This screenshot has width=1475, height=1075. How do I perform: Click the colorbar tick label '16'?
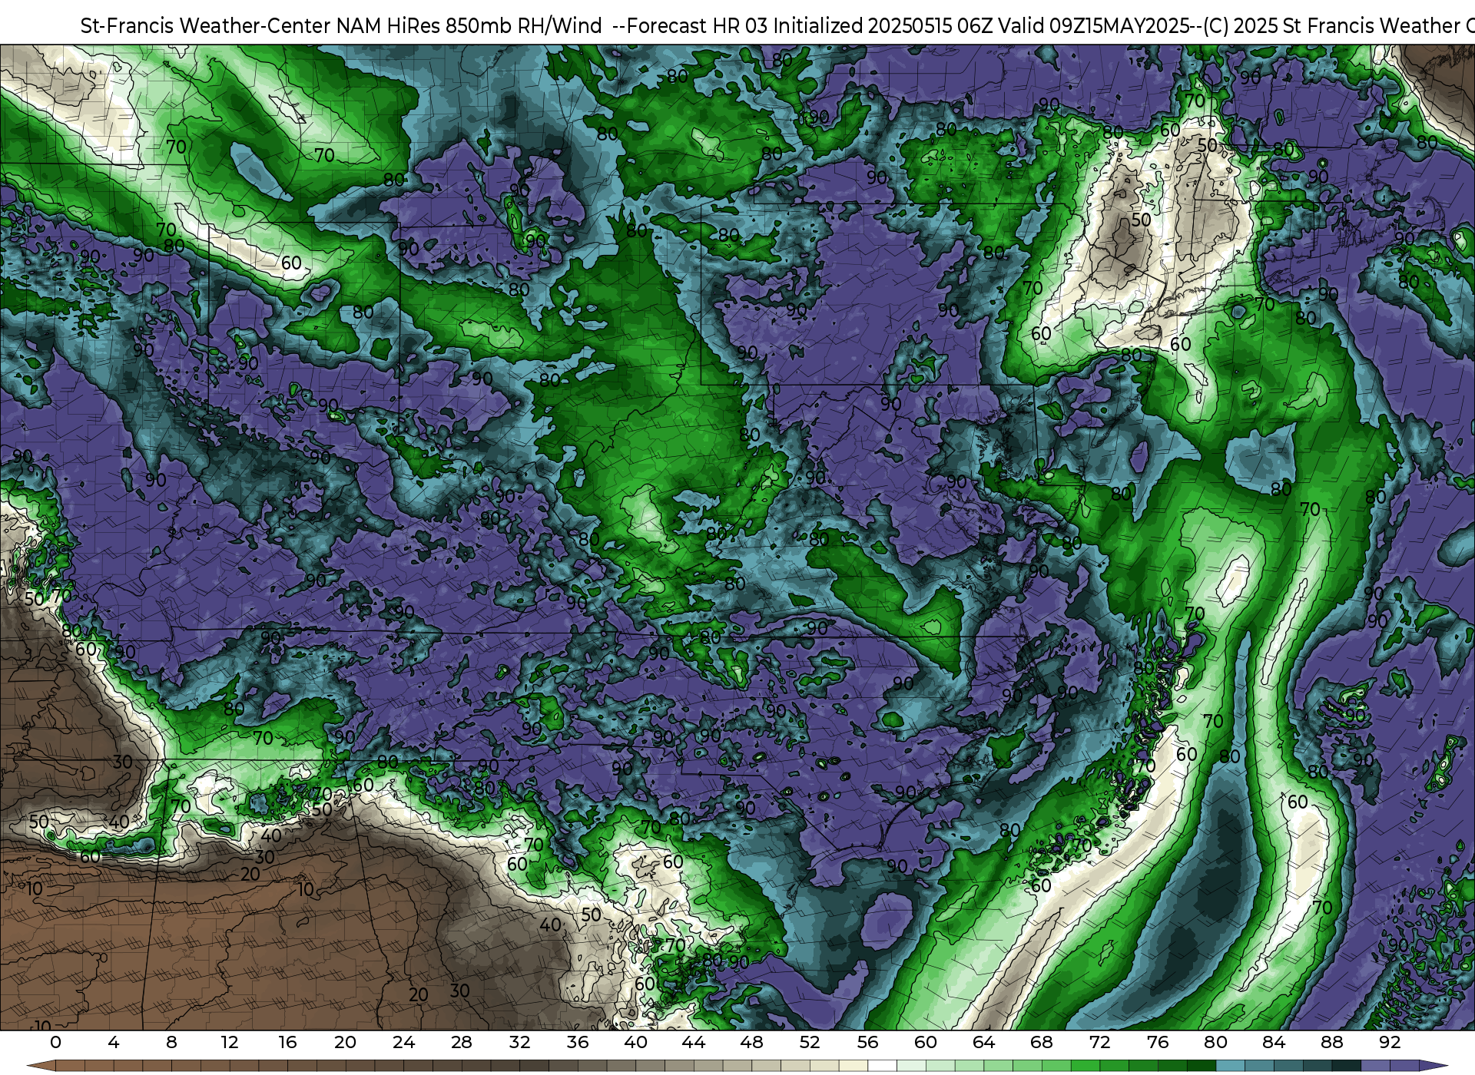click(287, 1043)
